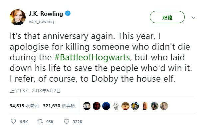This screenshot has width=208, height=130.
Task: Click the @jk_rowling handle
Action: tap(42, 22)
